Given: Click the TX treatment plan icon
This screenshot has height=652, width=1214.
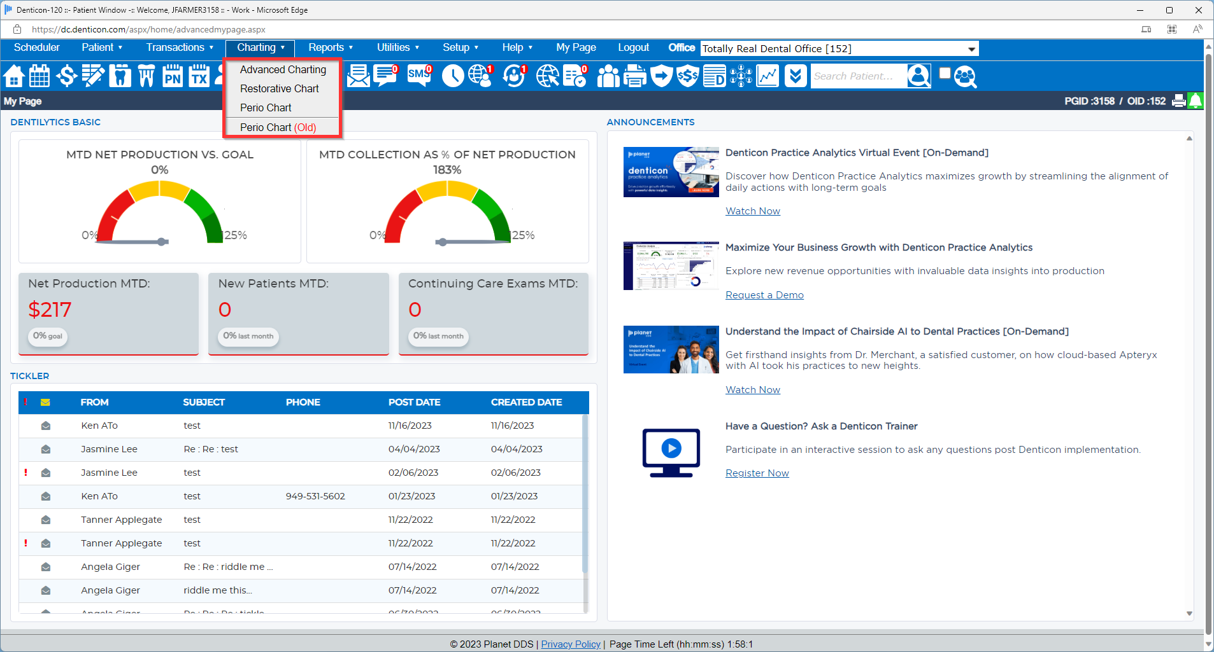Looking at the screenshot, I should [199, 76].
